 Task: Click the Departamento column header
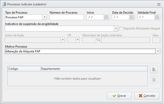coord(94,69)
